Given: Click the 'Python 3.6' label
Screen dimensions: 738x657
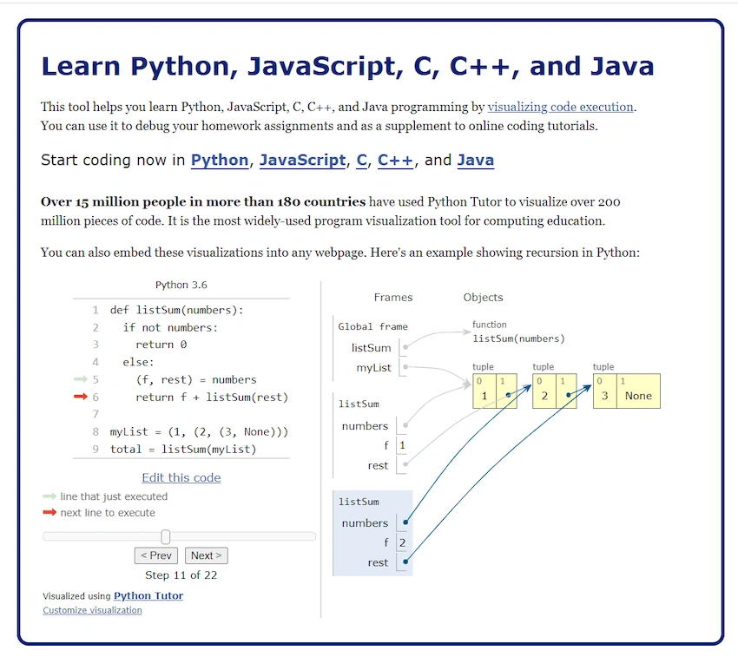Looking at the screenshot, I should click(x=181, y=285).
